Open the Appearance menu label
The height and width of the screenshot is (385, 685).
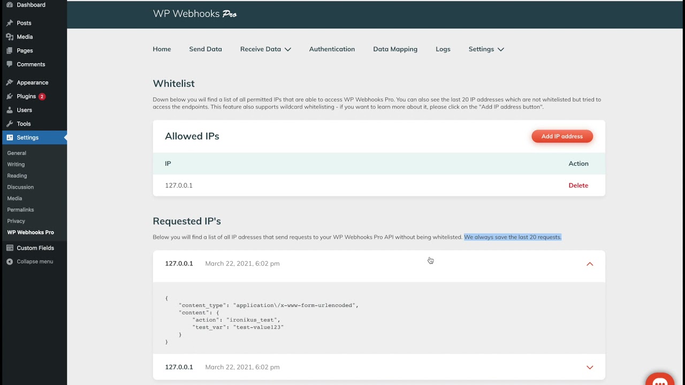[33, 82]
